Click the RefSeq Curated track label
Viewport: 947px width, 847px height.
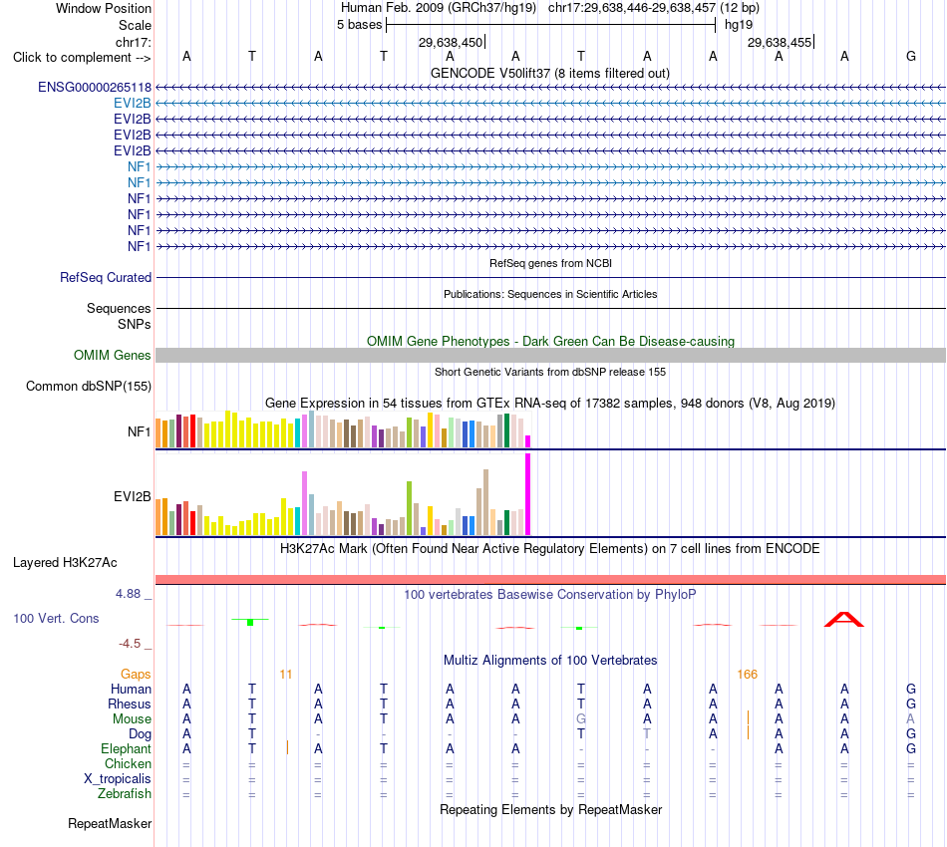[x=106, y=278]
